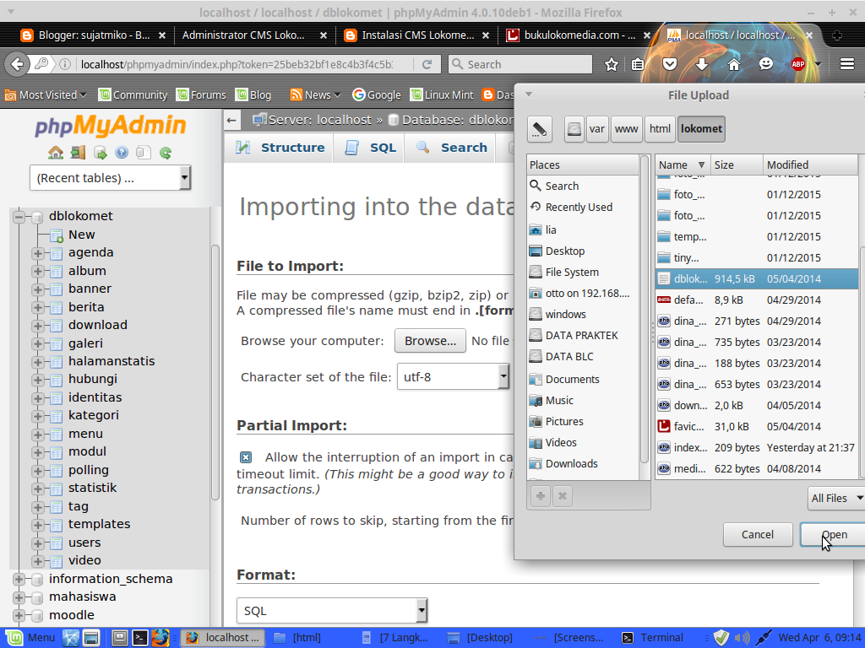The height and width of the screenshot is (648, 865).
Task: Open the Downloads arrow in Firefox toolbar
Action: pos(702,64)
